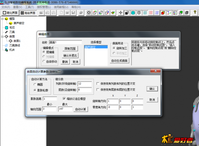
Task: Select the blue-green face cube view icon
Action: click(101, 13)
